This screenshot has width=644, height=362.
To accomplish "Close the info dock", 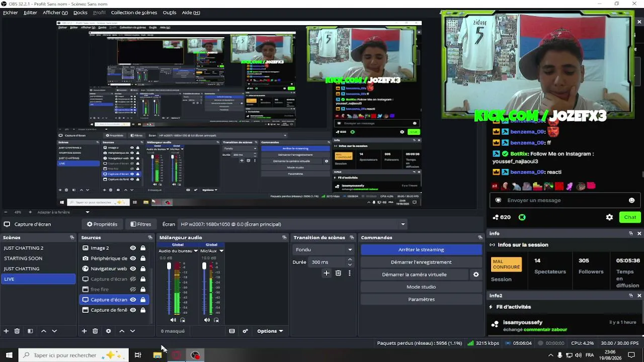I will click(639, 233).
